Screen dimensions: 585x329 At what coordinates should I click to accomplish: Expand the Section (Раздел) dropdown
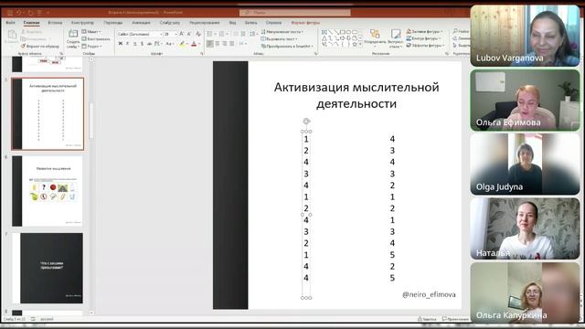tap(91, 47)
